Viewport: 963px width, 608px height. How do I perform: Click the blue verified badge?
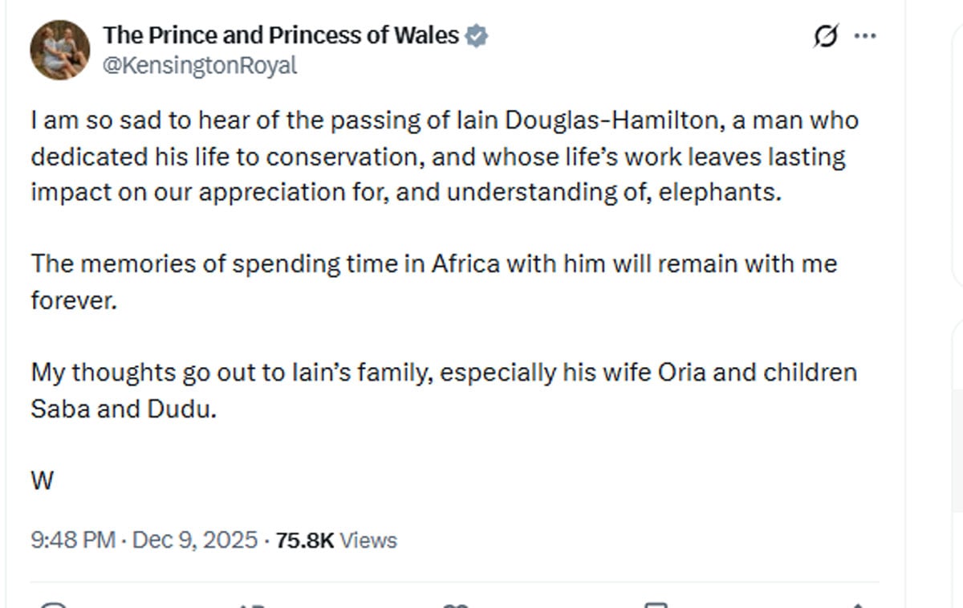[477, 36]
